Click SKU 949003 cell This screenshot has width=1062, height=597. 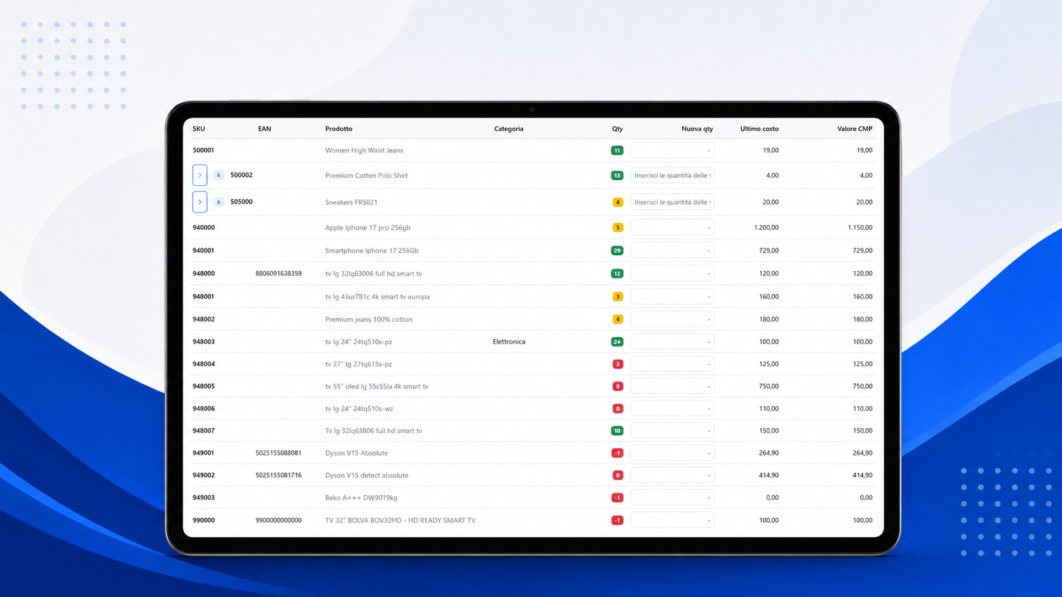tap(203, 497)
